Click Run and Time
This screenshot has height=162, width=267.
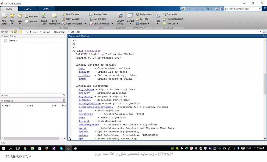pyautogui.click(x=98, y=19)
